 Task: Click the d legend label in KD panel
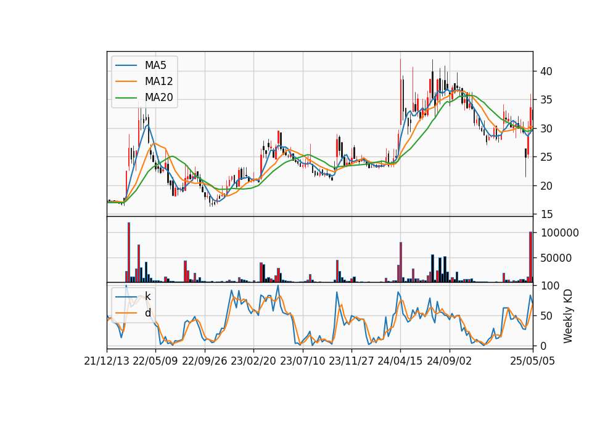(x=147, y=313)
